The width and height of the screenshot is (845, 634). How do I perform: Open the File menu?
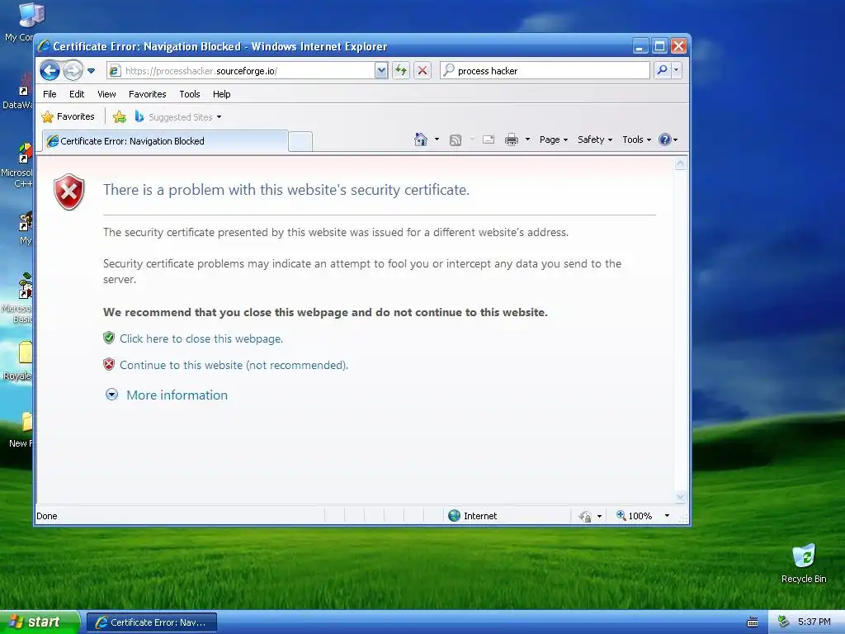[x=50, y=94]
